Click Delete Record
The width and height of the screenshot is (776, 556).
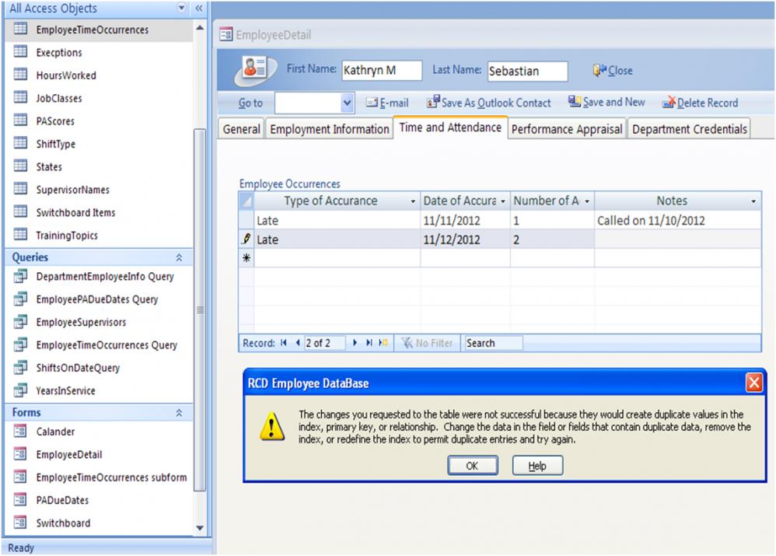701,103
